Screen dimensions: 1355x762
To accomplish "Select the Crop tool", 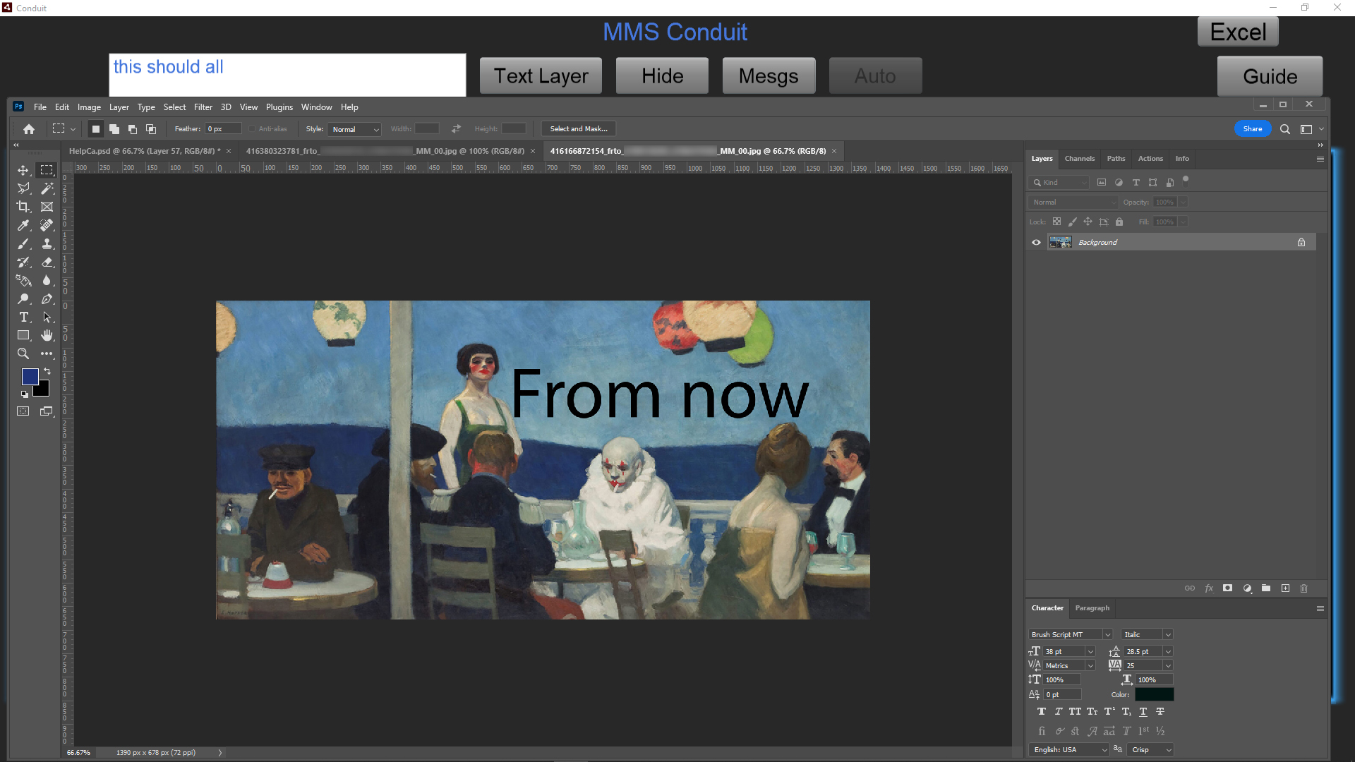I will point(23,207).
